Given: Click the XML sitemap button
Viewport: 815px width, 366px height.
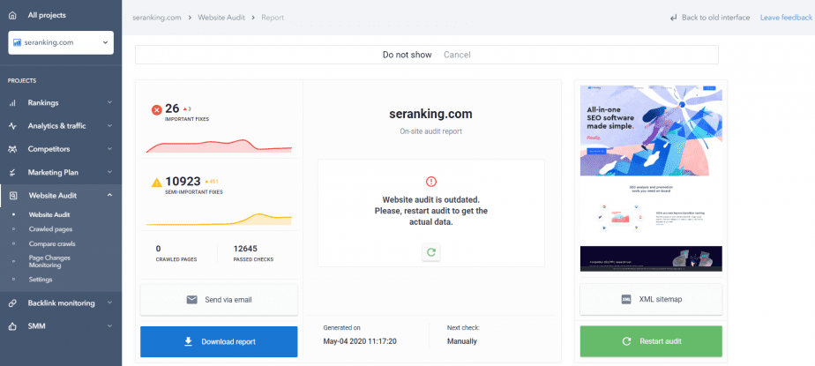Looking at the screenshot, I should (x=651, y=300).
